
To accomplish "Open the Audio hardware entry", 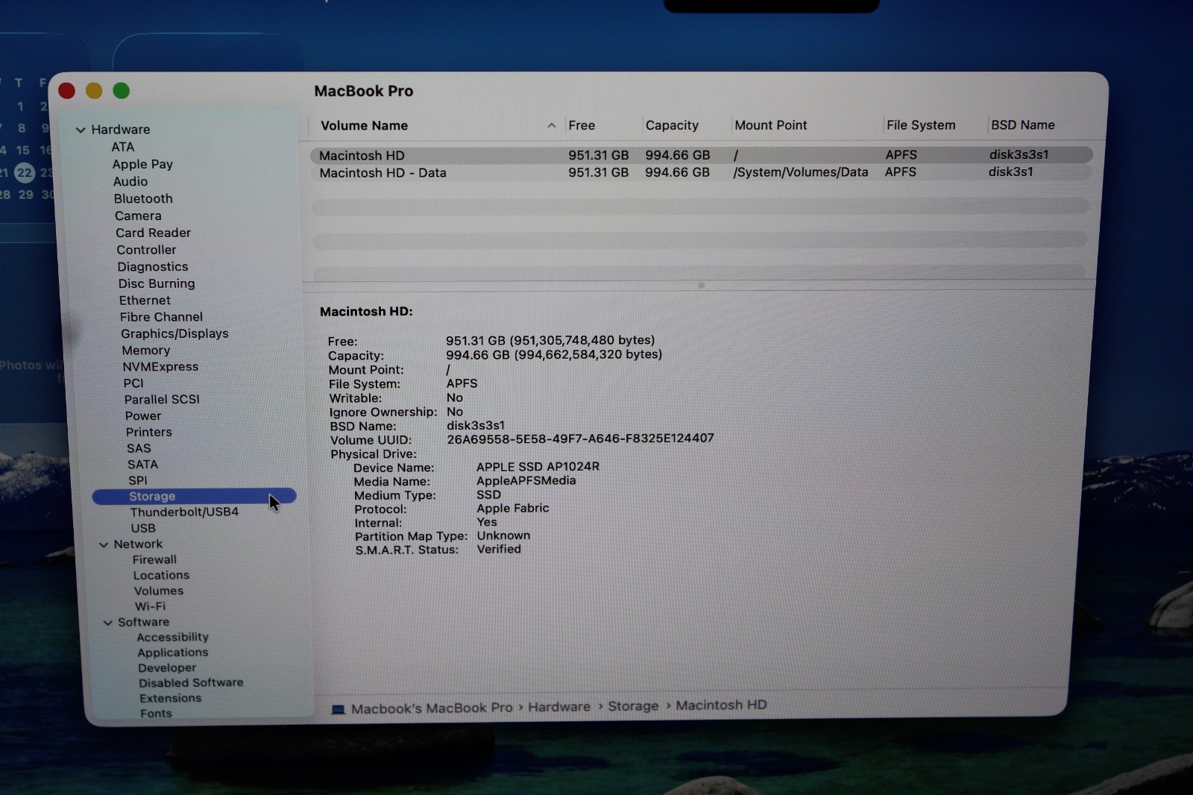I will pyautogui.click(x=130, y=181).
